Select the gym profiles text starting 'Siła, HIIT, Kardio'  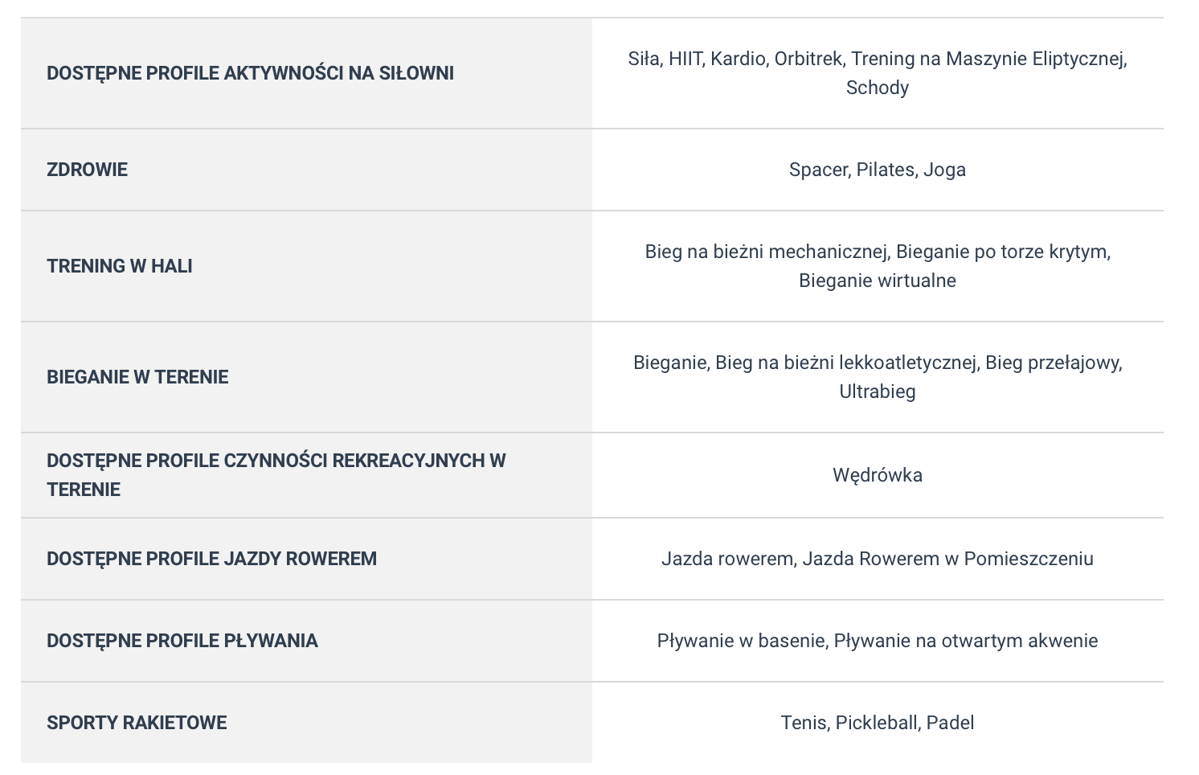click(x=878, y=73)
